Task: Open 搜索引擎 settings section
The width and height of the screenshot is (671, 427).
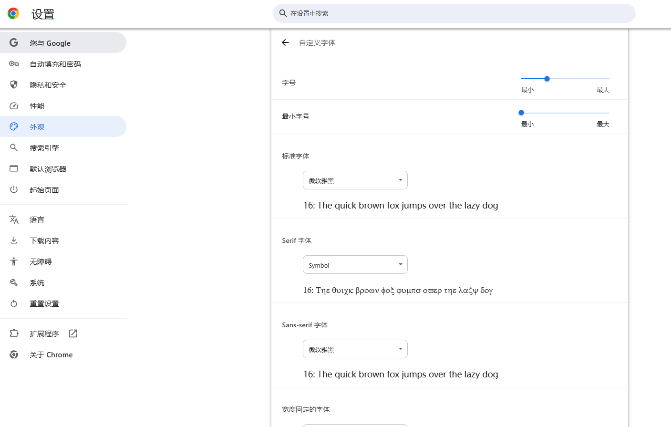Action: 63,148
